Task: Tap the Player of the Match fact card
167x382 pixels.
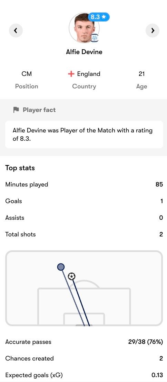Action: pos(84,134)
